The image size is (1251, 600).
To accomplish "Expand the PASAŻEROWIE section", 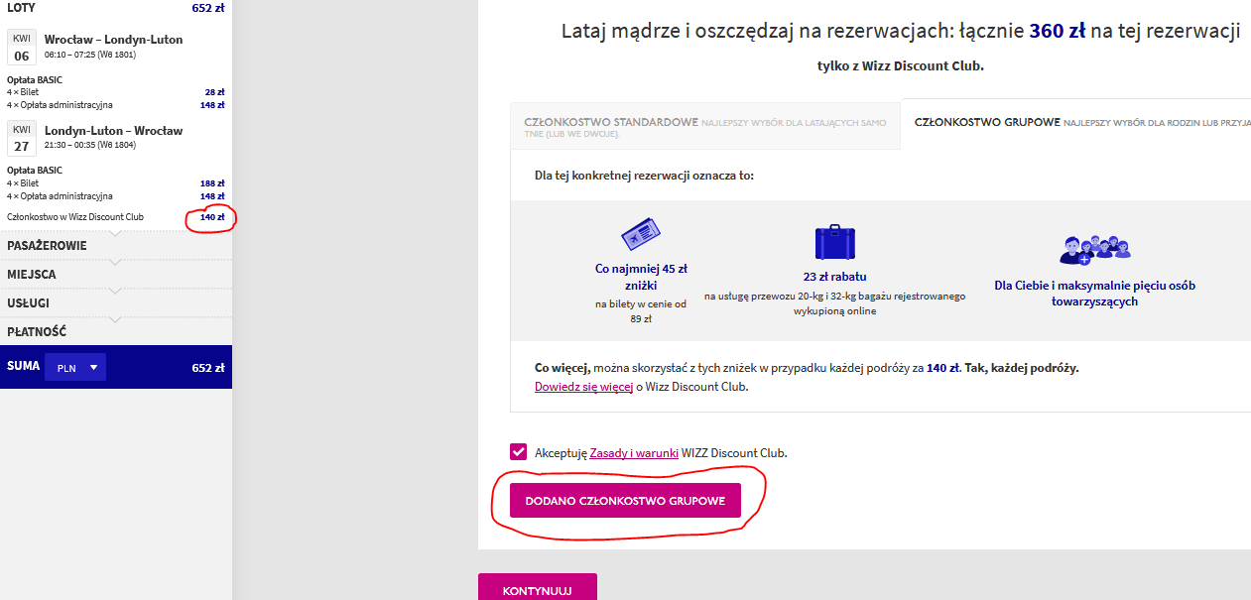I will pos(116,246).
